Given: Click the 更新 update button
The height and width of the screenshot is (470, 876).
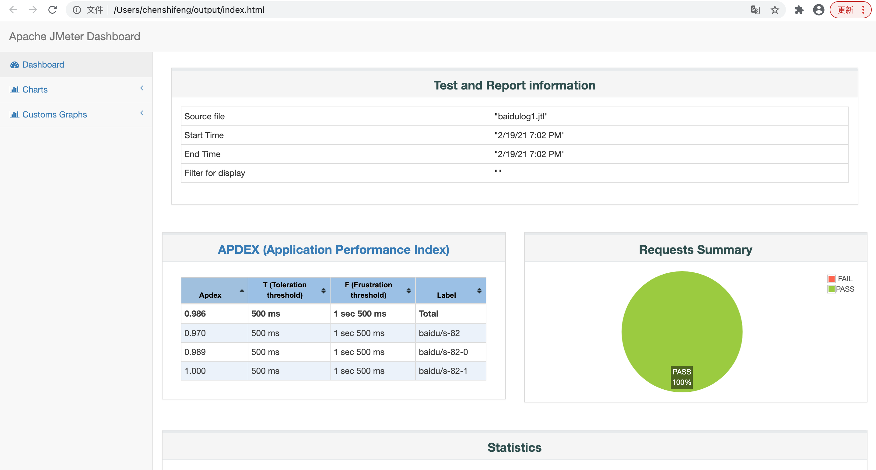Looking at the screenshot, I should click(845, 10).
